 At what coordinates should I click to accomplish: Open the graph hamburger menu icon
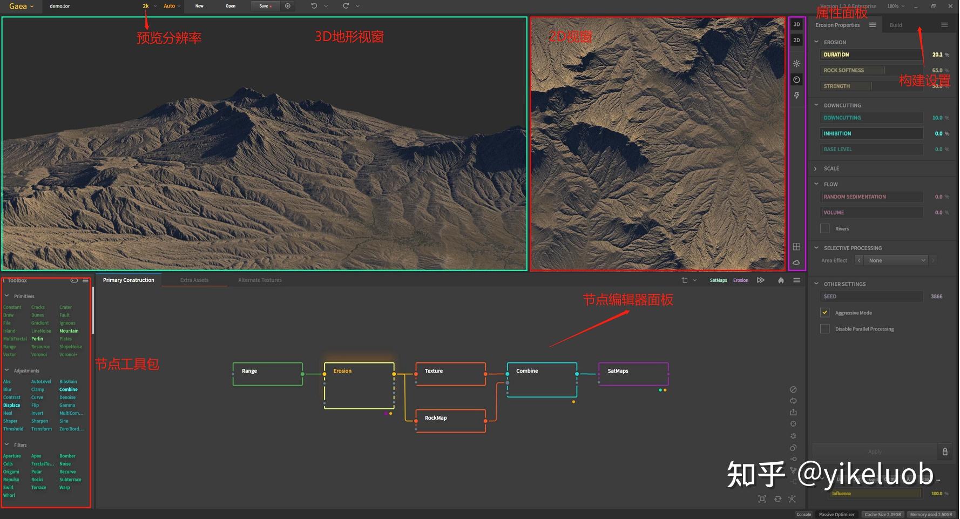pyautogui.click(x=796, y=280)
